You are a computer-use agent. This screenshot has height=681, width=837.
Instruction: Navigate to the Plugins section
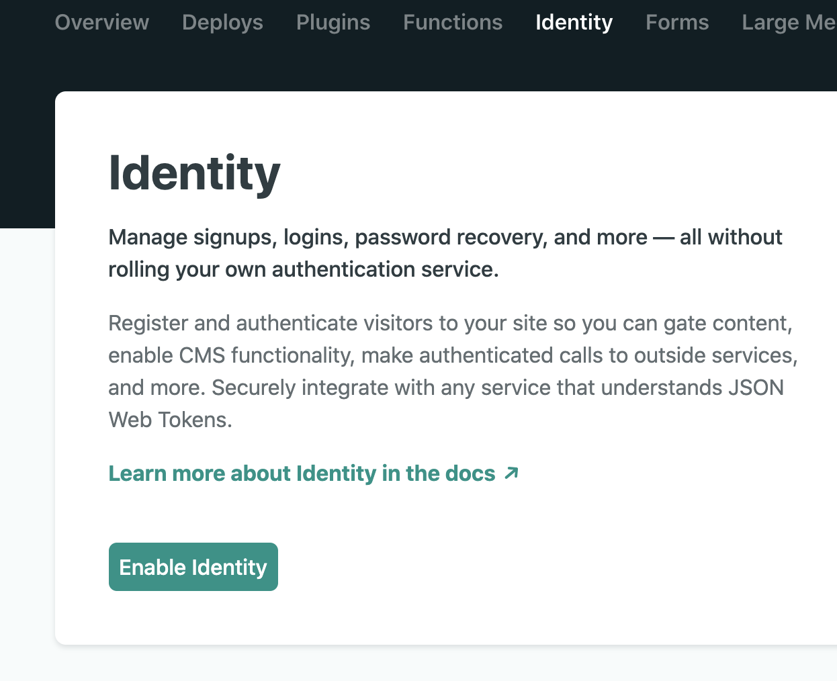pos(333,22)
